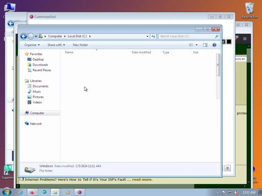Click the forward navigation arrow in Explorer
This screenshot has width=262, height=196.
pos(31,36)
